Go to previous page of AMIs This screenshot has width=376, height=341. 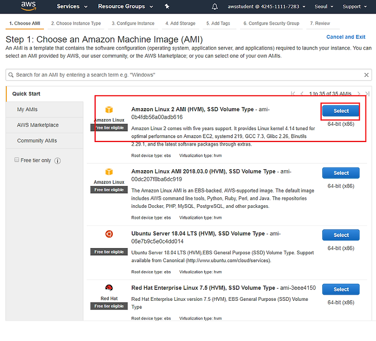point(302,94)
